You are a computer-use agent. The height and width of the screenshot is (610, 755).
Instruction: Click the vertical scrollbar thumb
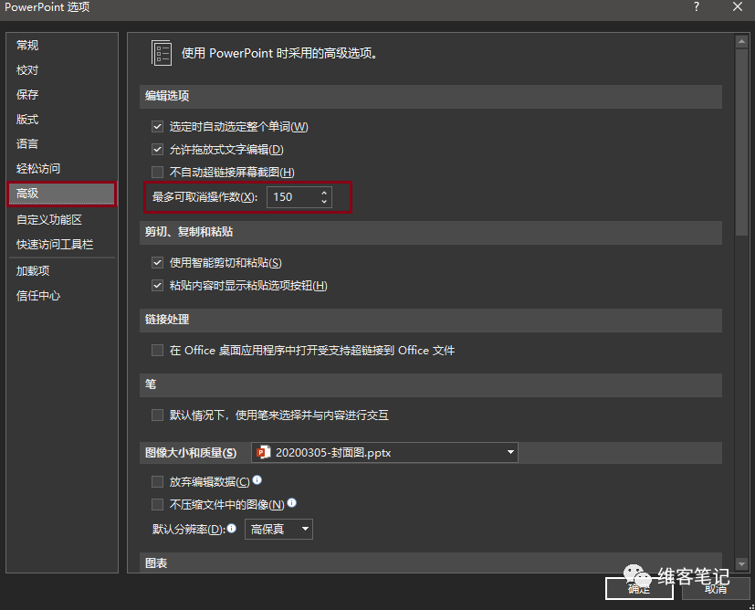(x=741, y=142)
